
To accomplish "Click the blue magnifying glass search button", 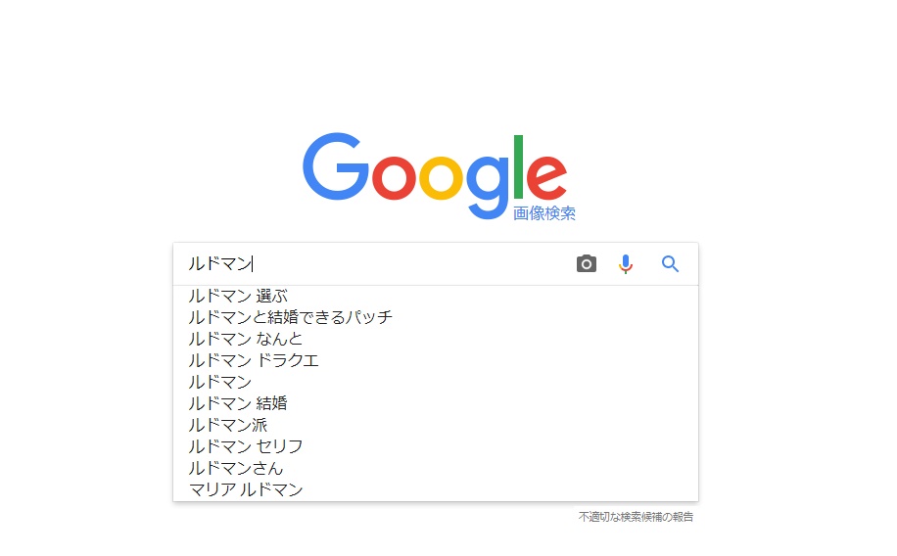I will (x=670, y=263).
